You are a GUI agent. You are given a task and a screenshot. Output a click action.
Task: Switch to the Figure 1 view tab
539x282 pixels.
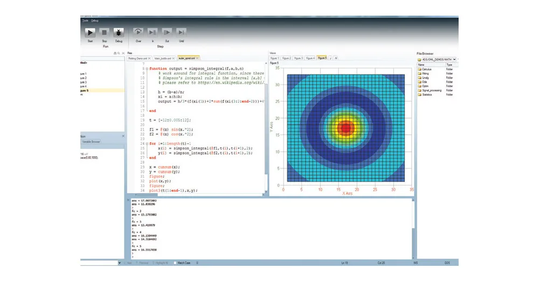tap(274, 58)
